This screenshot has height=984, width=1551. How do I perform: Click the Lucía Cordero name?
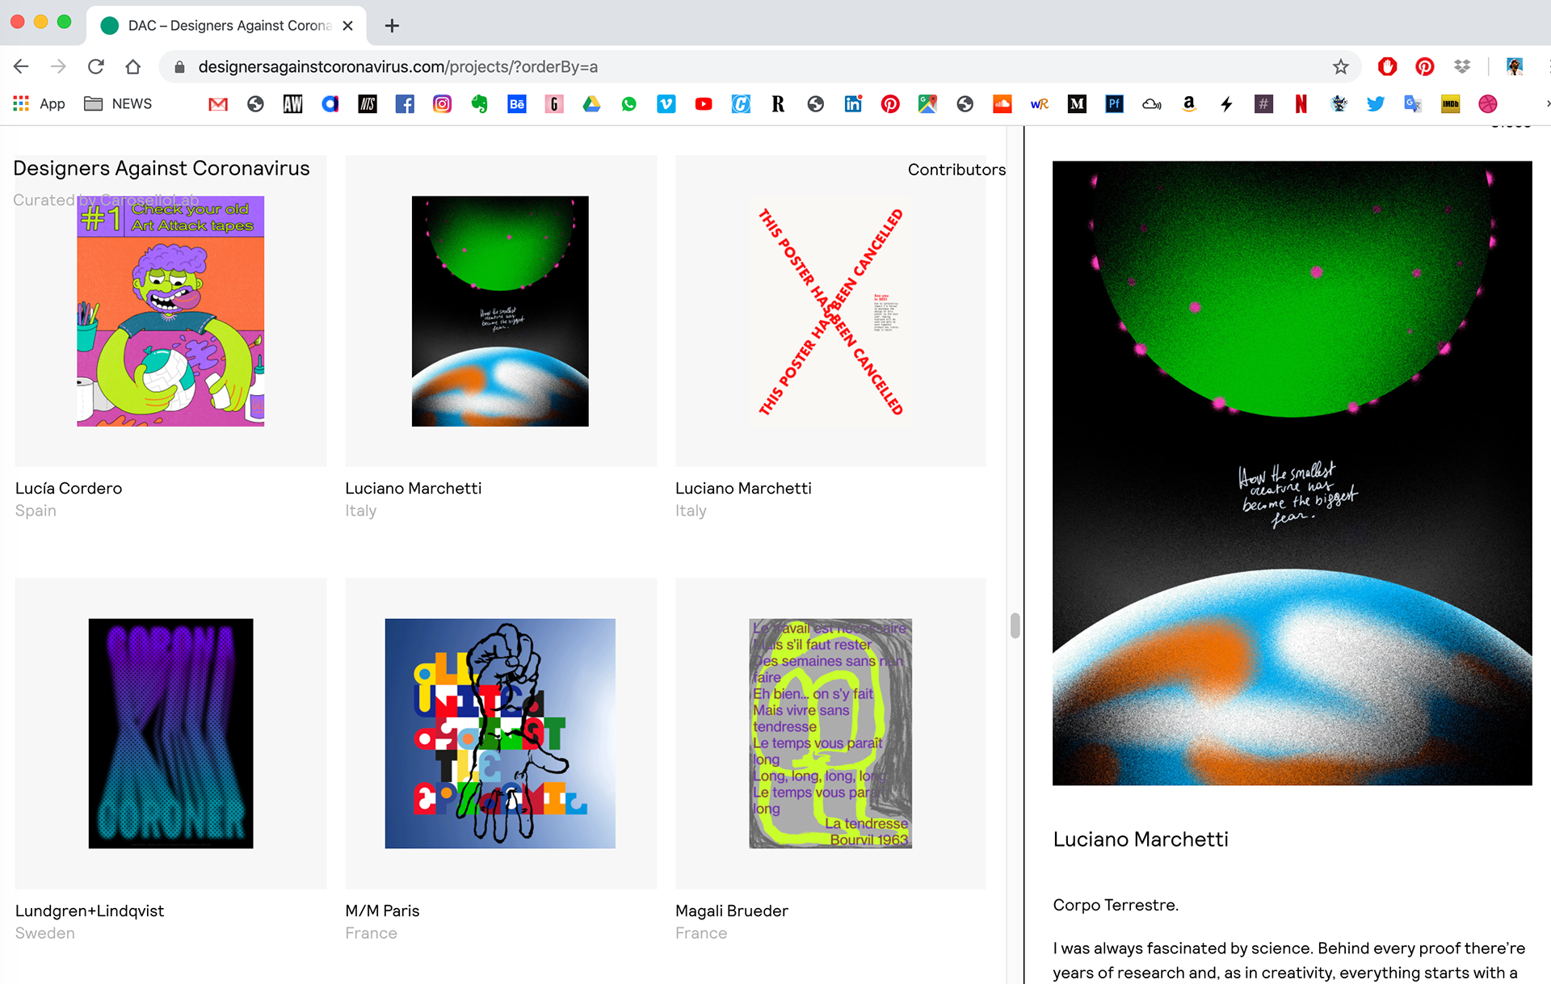(69, 488)
